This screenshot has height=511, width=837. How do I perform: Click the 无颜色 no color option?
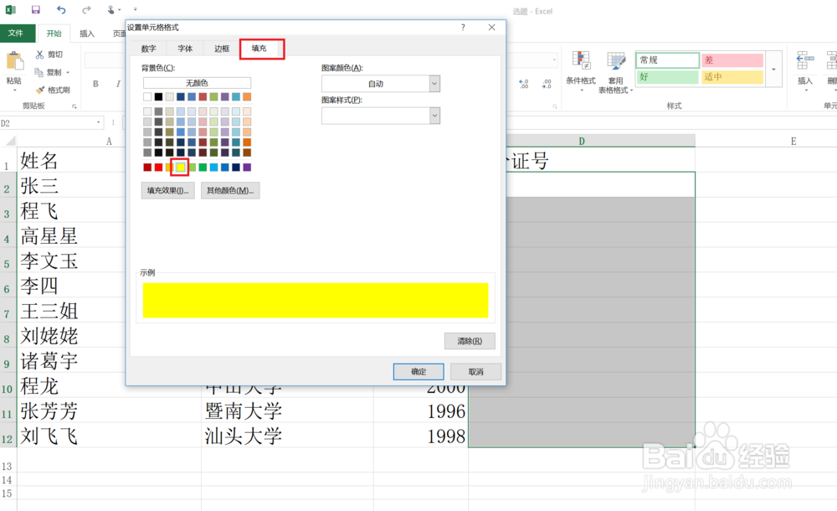[x=198, y=83]
